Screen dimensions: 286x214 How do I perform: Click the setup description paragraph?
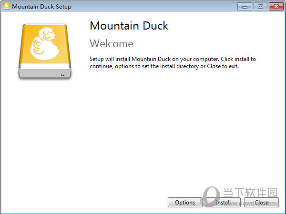tap(173, 62)
